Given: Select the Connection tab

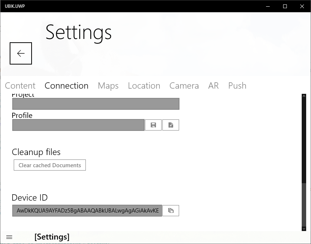Looking at the screenshot, I should click(67, 86).
